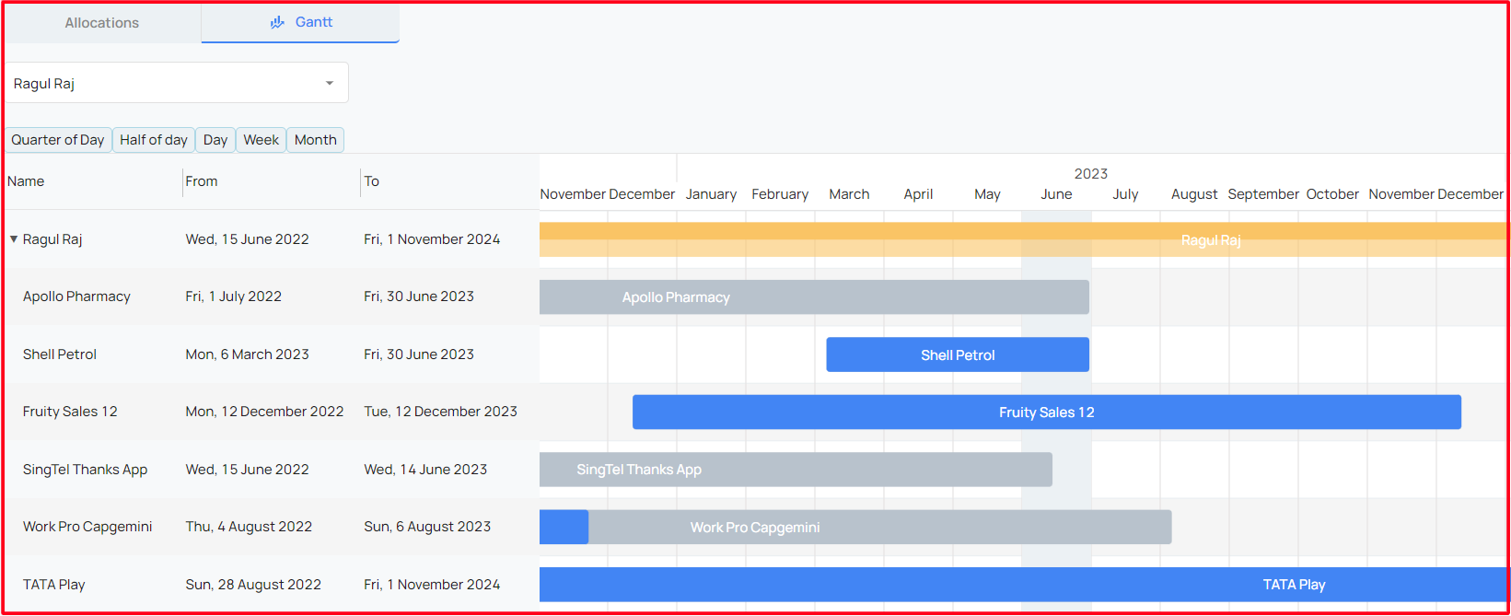Click the SingTel Thanks App Gantt bar
Image resolution: width=1511 pixels, height=616 pixels.
tap(796, 470)
